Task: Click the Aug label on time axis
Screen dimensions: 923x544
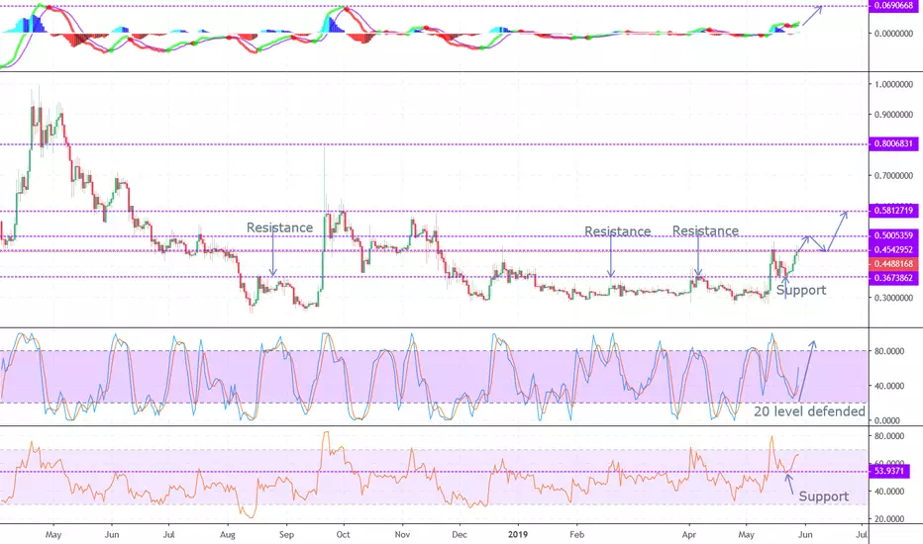Action: pyautogui.click(x=227, y=534)
